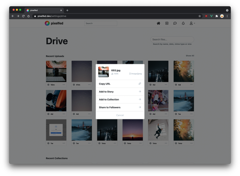
Task: Open the 4d city skyline upload
Action: click(x=158, y=71)
